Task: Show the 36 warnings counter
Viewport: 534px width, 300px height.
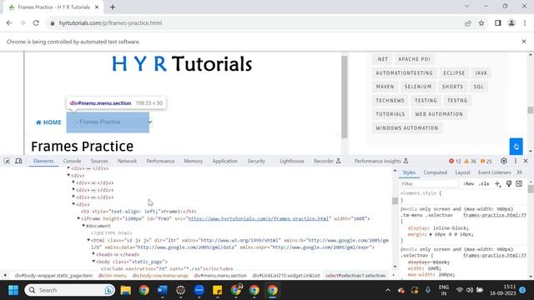Action: pyautogui.click(x=470, y=161)
